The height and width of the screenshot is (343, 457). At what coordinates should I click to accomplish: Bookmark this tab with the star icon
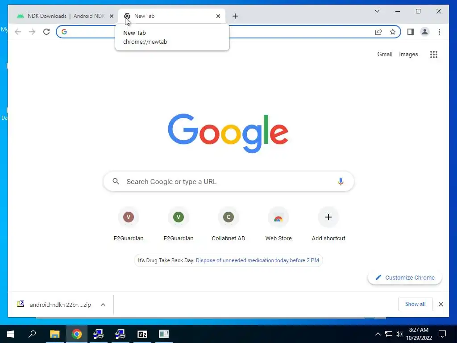pyautogui.click(x=393, y=32)
